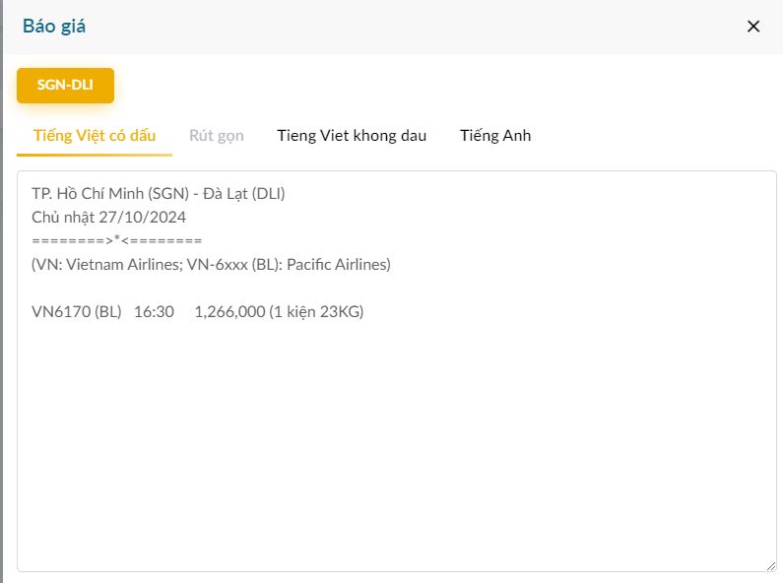Screen dimensions: 783x583
Task: Click the Báo giá dialog title
Action: tap(54, 27)
